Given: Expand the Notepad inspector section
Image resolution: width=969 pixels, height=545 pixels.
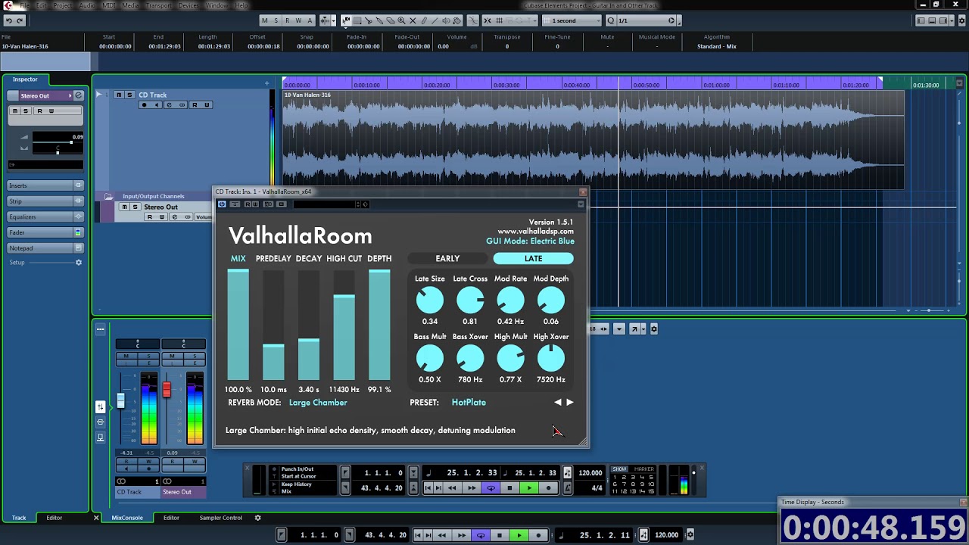Looking at the screenshot, I should point(45,248).
